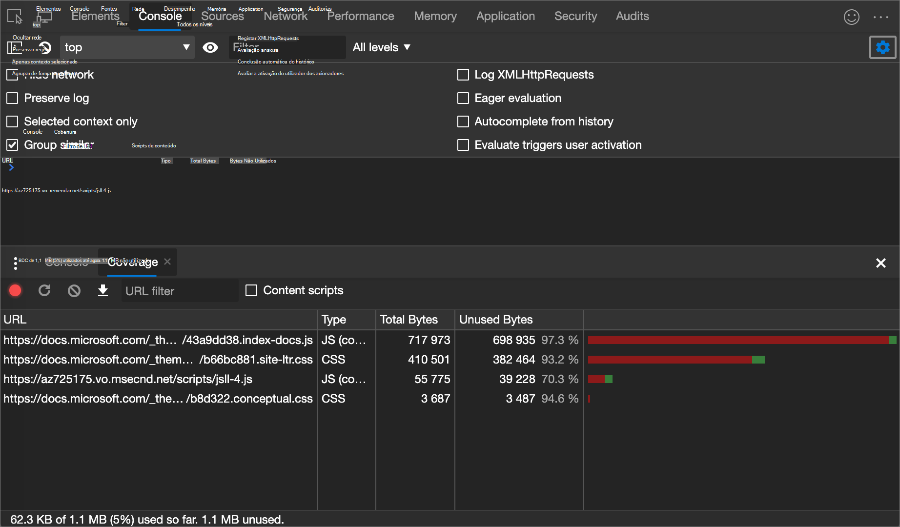Reload the page from the Coverage toolbar
900x527 pixels.
tap(44, 290)
